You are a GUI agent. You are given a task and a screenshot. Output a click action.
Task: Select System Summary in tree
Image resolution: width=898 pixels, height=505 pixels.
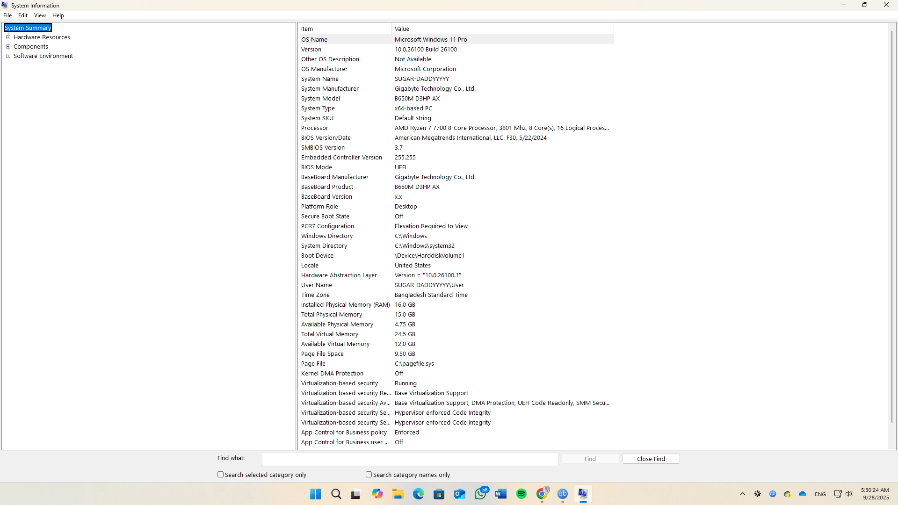(x=28, y=28)
